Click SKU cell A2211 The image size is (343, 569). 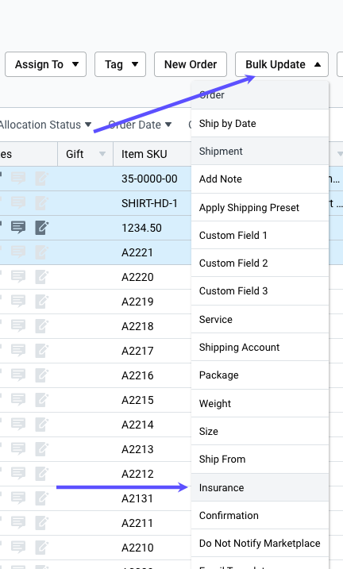click(x=137, y=523)
